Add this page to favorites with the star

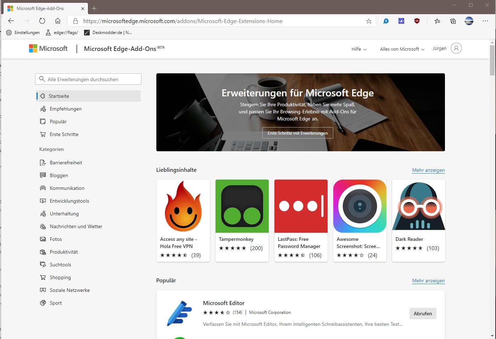[x=369, y=21]
